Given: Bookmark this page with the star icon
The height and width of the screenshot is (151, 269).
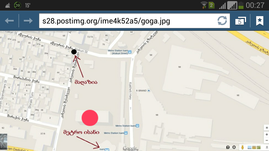Looking at the screenshot, I should [x=259, y=21].
